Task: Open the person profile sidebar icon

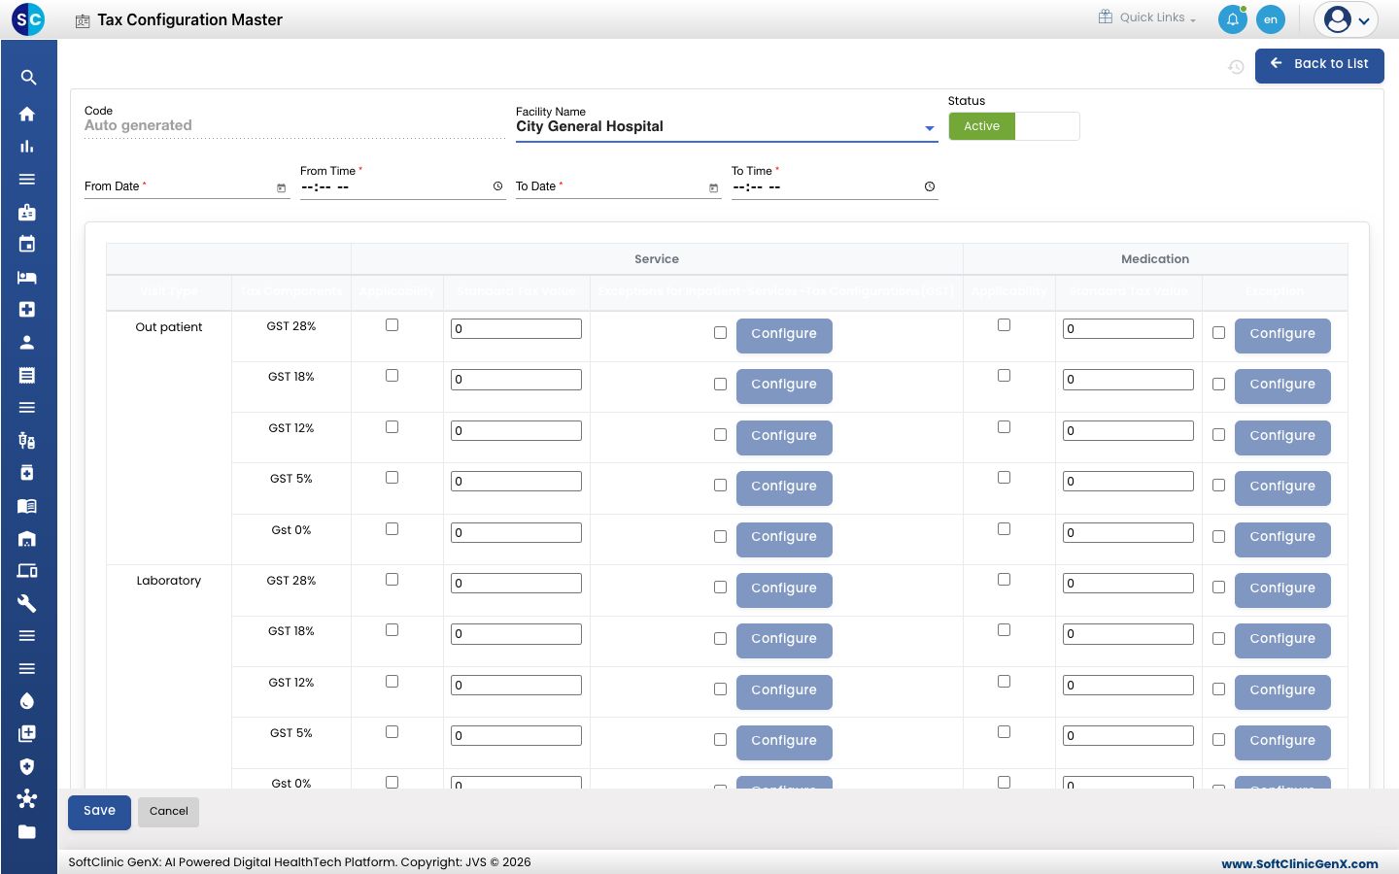Action: [27, 342]
